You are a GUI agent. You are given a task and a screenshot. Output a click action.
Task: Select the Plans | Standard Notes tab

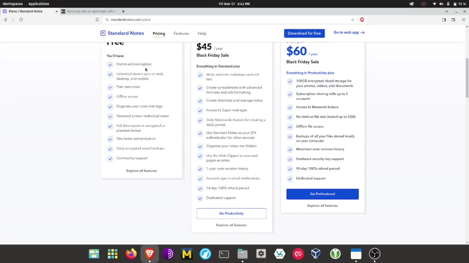pos(30,11)
